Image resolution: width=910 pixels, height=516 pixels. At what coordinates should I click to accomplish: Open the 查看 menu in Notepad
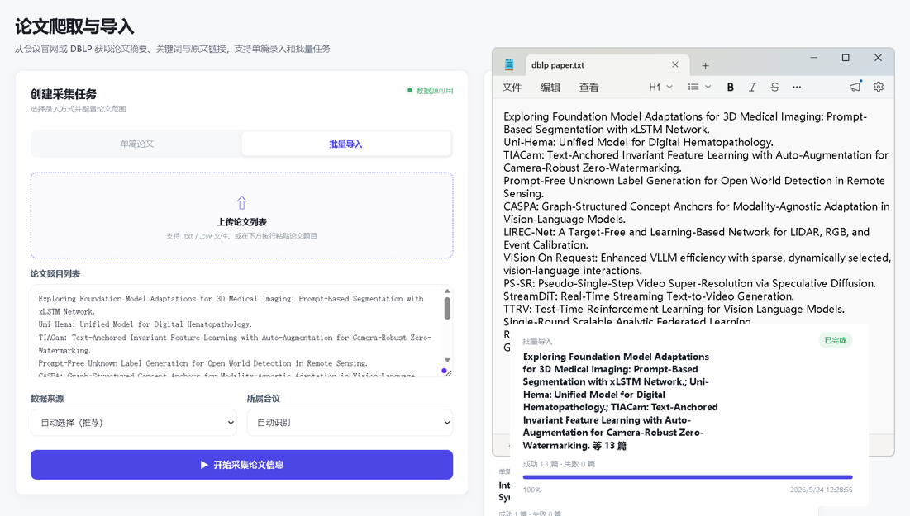pos(589,87)
